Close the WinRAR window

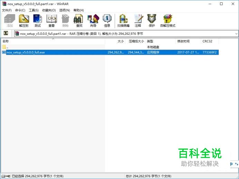(233, 4)
